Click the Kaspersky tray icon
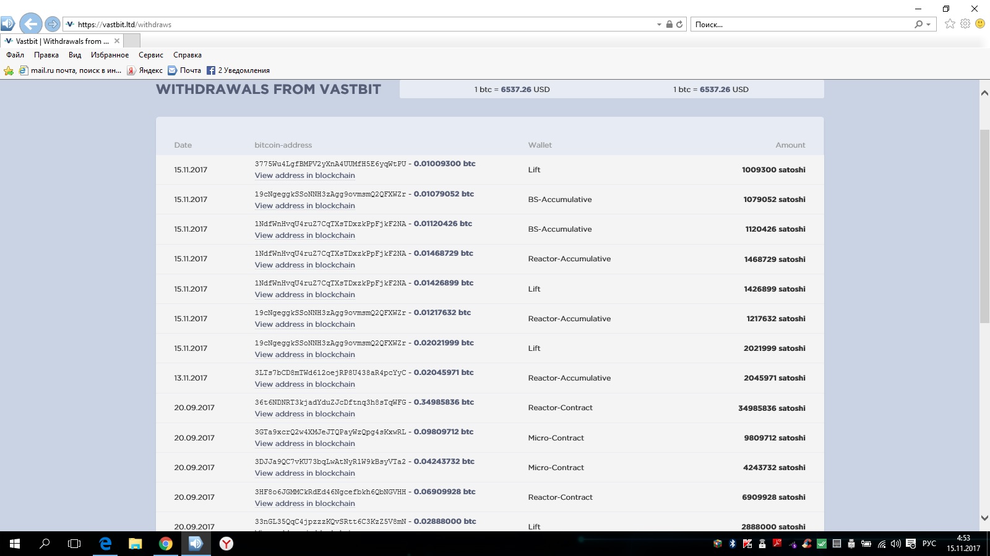 (747, 544)
